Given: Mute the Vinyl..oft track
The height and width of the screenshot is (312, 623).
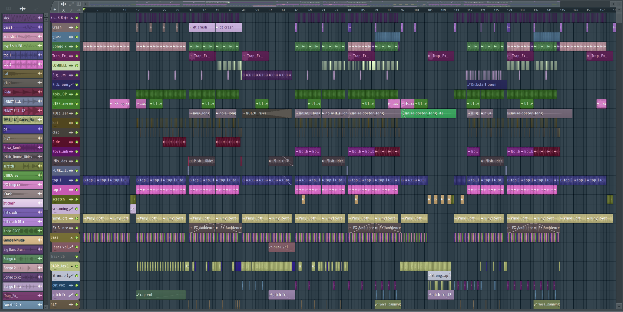Looking at the screenshot, I should click(77, 219).
